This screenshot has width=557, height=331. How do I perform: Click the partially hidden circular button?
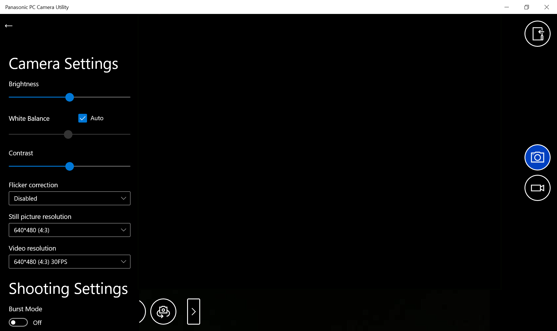click(142, 312)
